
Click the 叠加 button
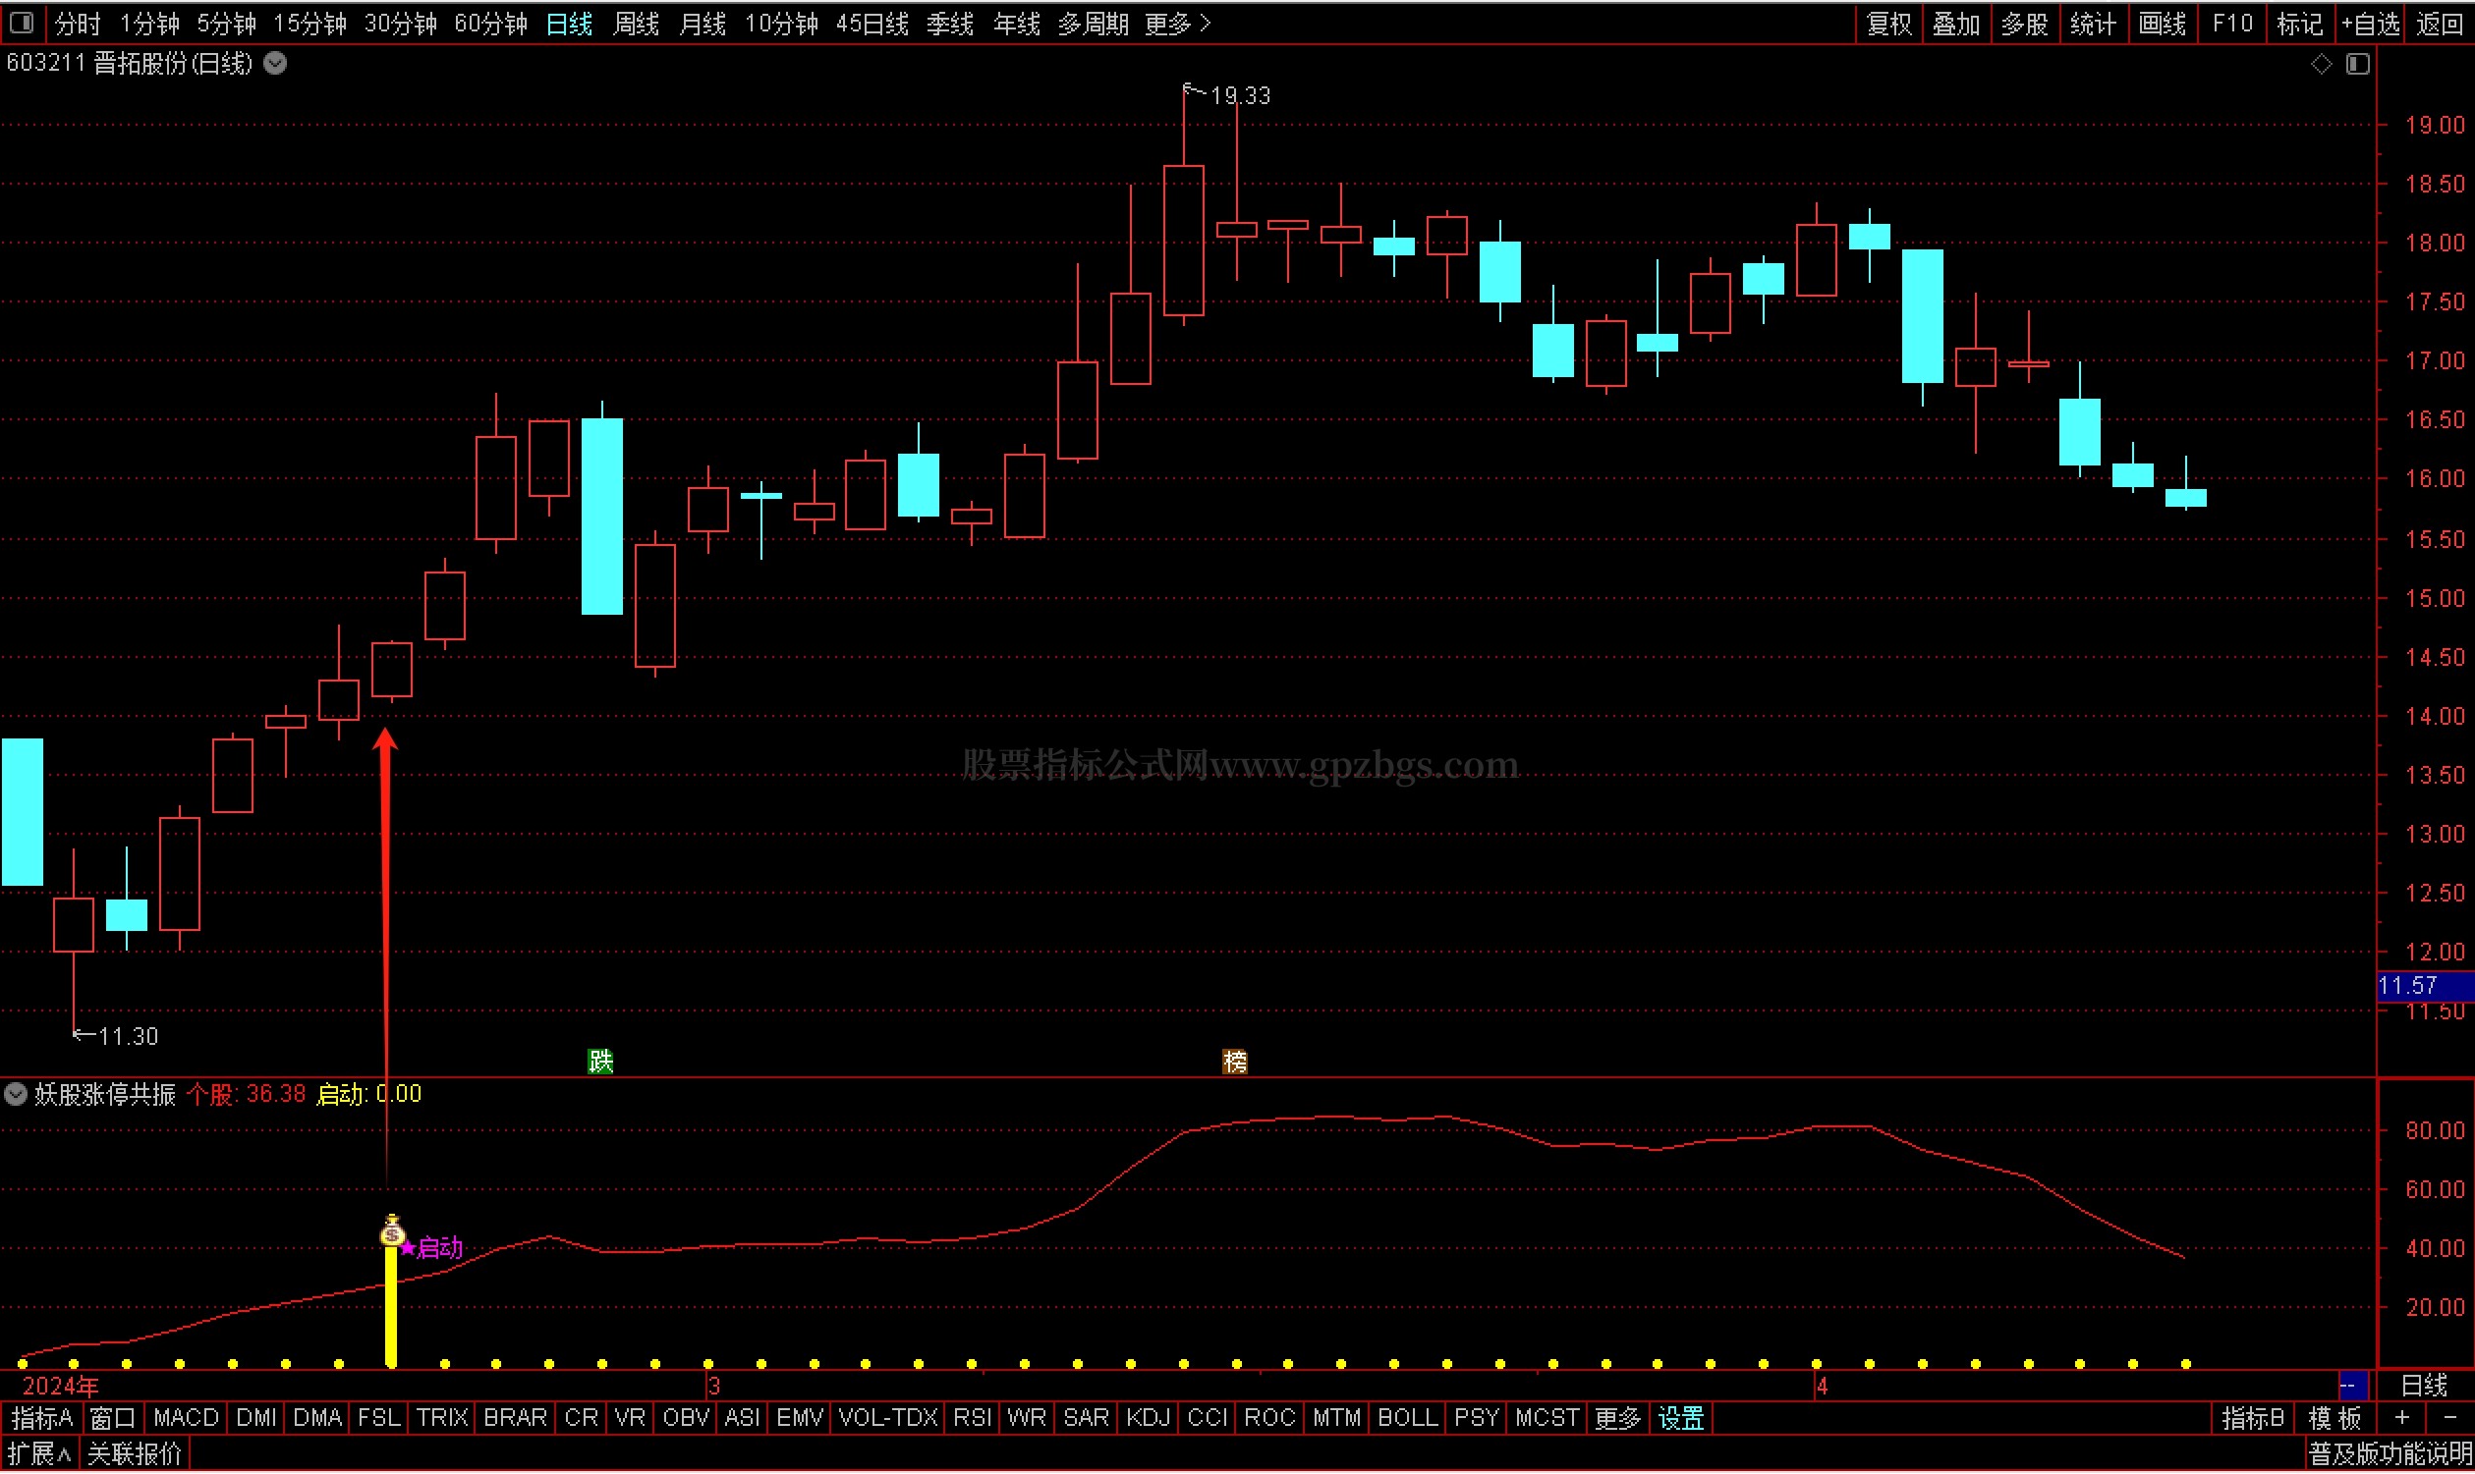click(1956, 24)
